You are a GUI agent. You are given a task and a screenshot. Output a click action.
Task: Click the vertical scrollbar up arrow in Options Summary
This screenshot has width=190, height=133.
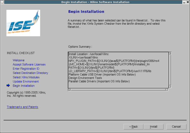click(170, 53)
